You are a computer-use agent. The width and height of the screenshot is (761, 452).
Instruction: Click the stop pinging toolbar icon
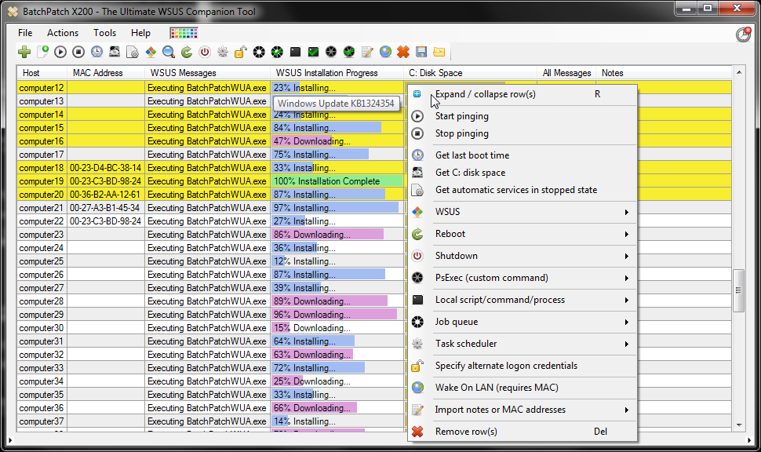point(78,53)
